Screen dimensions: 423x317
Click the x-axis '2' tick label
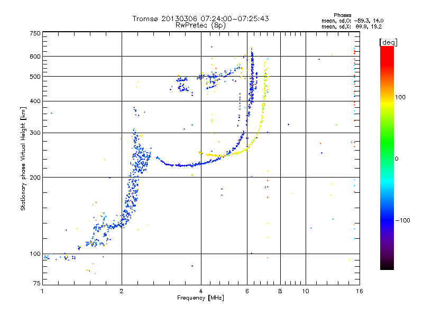coord(122,291)
